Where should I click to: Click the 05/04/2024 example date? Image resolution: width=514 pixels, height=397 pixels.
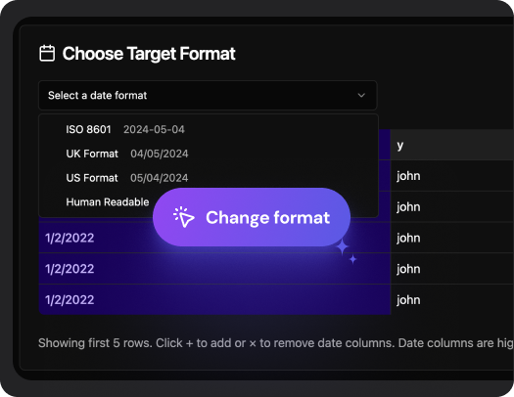pos(160,178)
